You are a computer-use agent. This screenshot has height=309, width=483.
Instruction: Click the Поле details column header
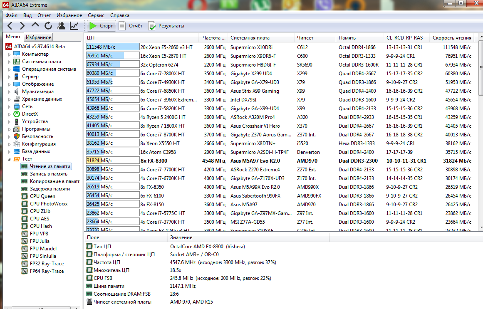(126, 237)
